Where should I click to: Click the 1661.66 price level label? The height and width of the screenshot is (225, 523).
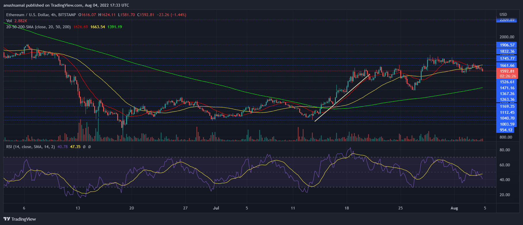click(506, 65)
